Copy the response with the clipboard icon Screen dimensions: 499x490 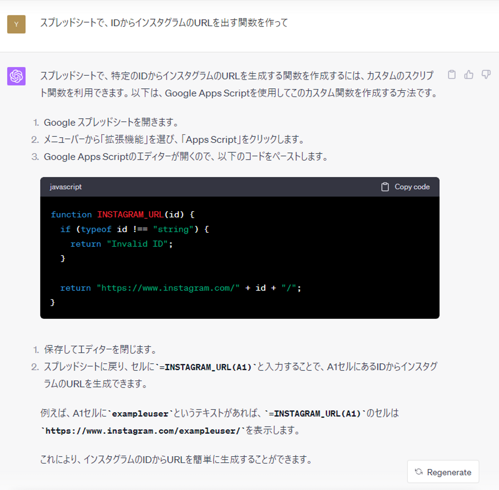(x=452, y=74)
